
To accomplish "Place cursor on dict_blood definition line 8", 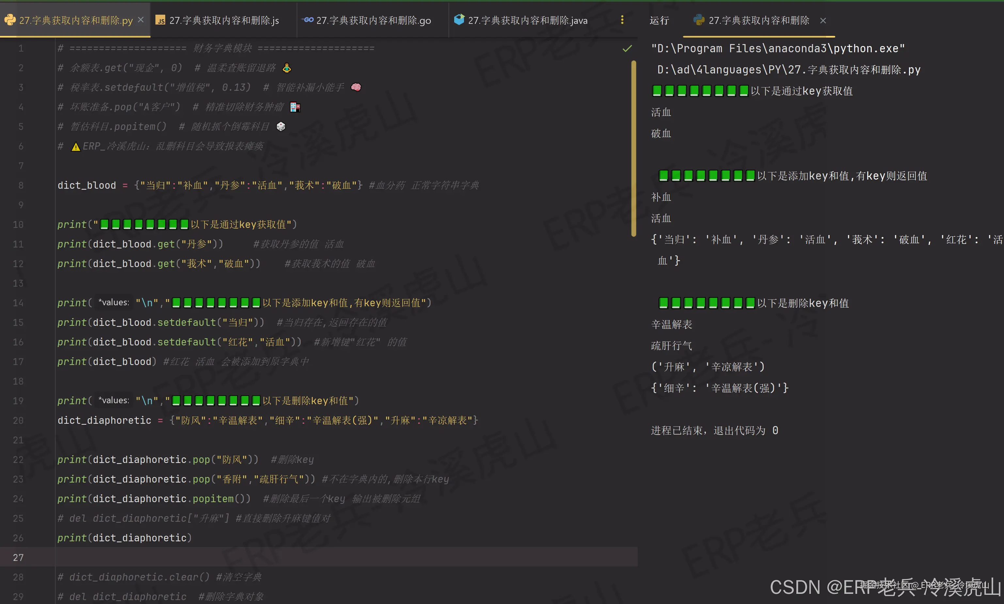I will coord(87,185).
